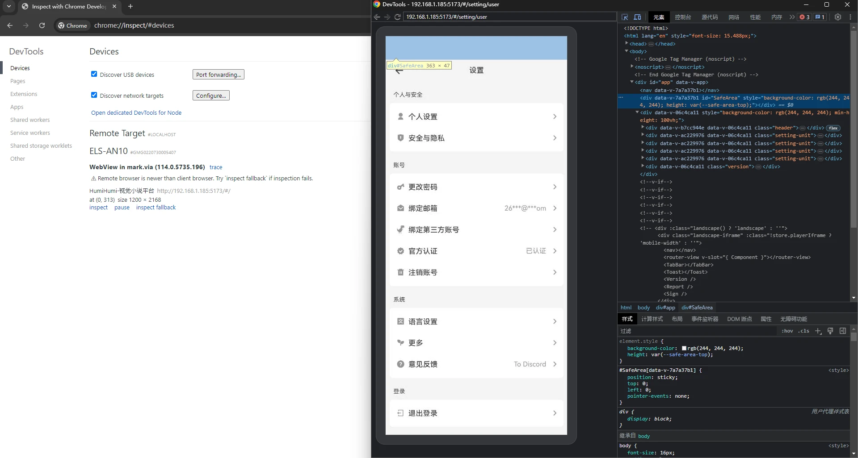The image size is (858, 458).
Task: Toggle the device toolbar icon
Action: tap(637, 17)
